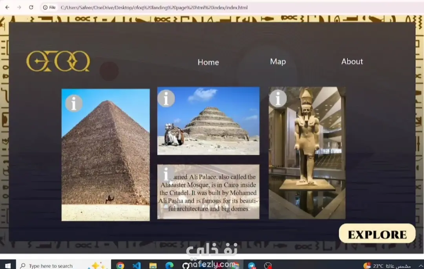The height and width of the screenshot is (269, 424).
Task: Expand the system tray hidden icons chevron
Action: (x=421, y=266)
